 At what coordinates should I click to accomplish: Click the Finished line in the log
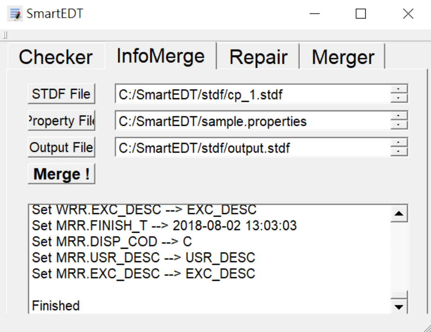click(56, 306)
